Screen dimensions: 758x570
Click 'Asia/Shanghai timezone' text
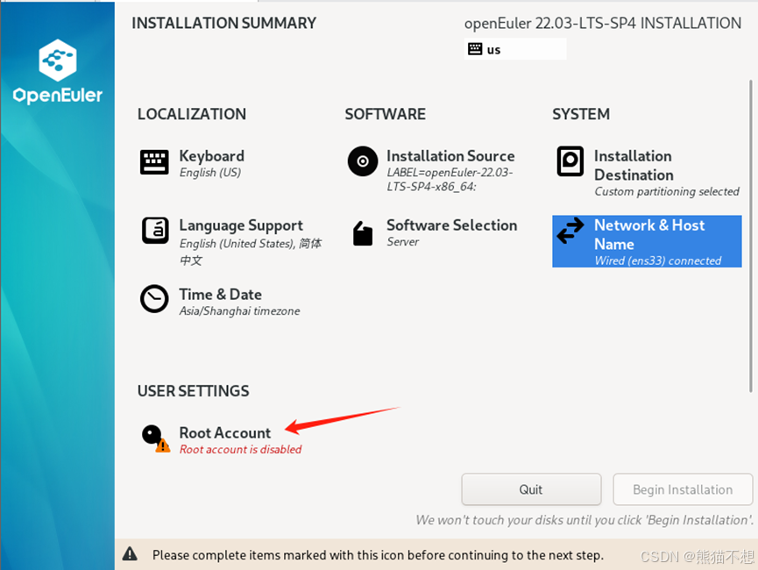point(239,311)
